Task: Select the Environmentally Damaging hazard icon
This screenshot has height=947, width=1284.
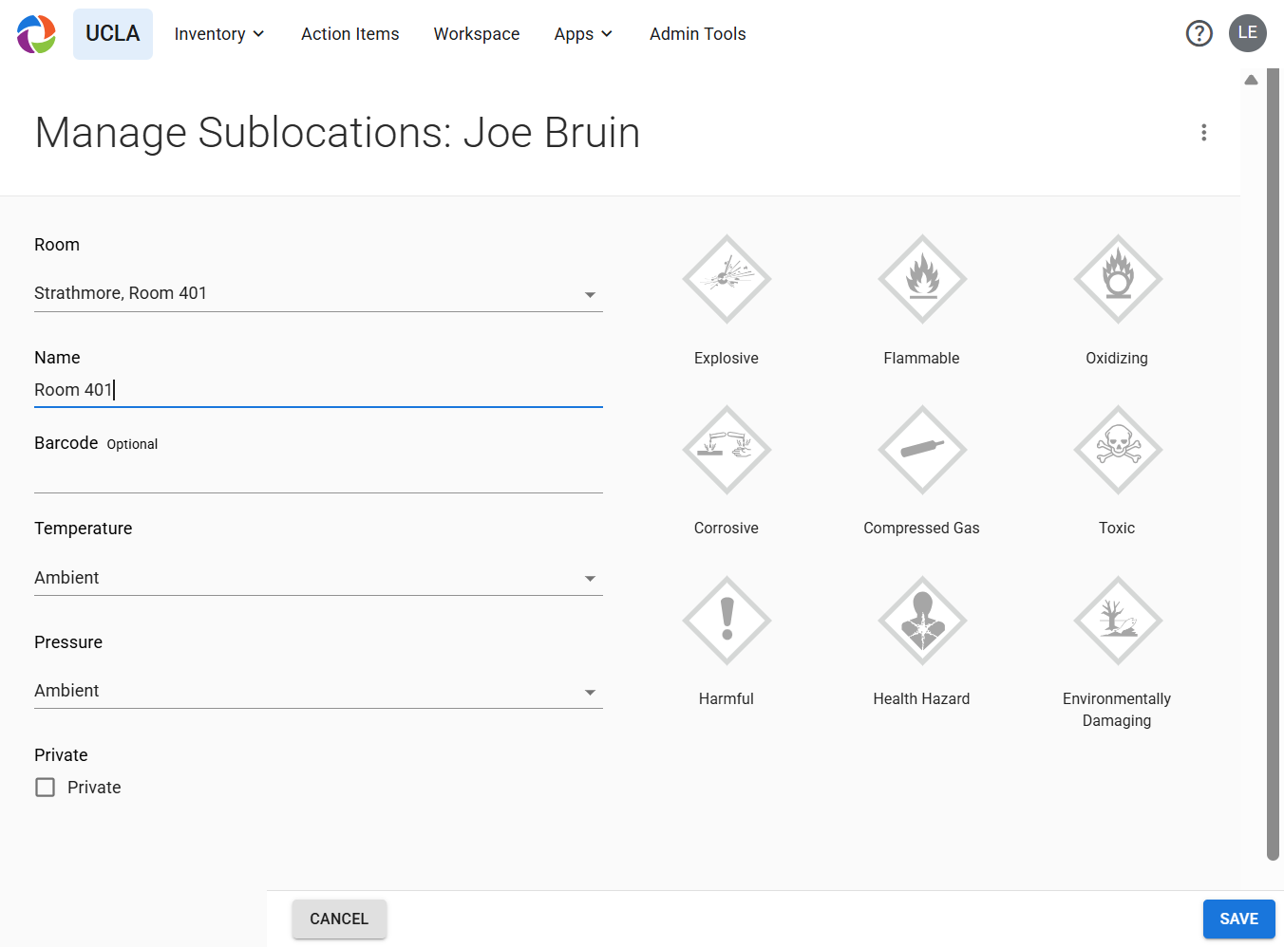Action: pos(1118,621)
